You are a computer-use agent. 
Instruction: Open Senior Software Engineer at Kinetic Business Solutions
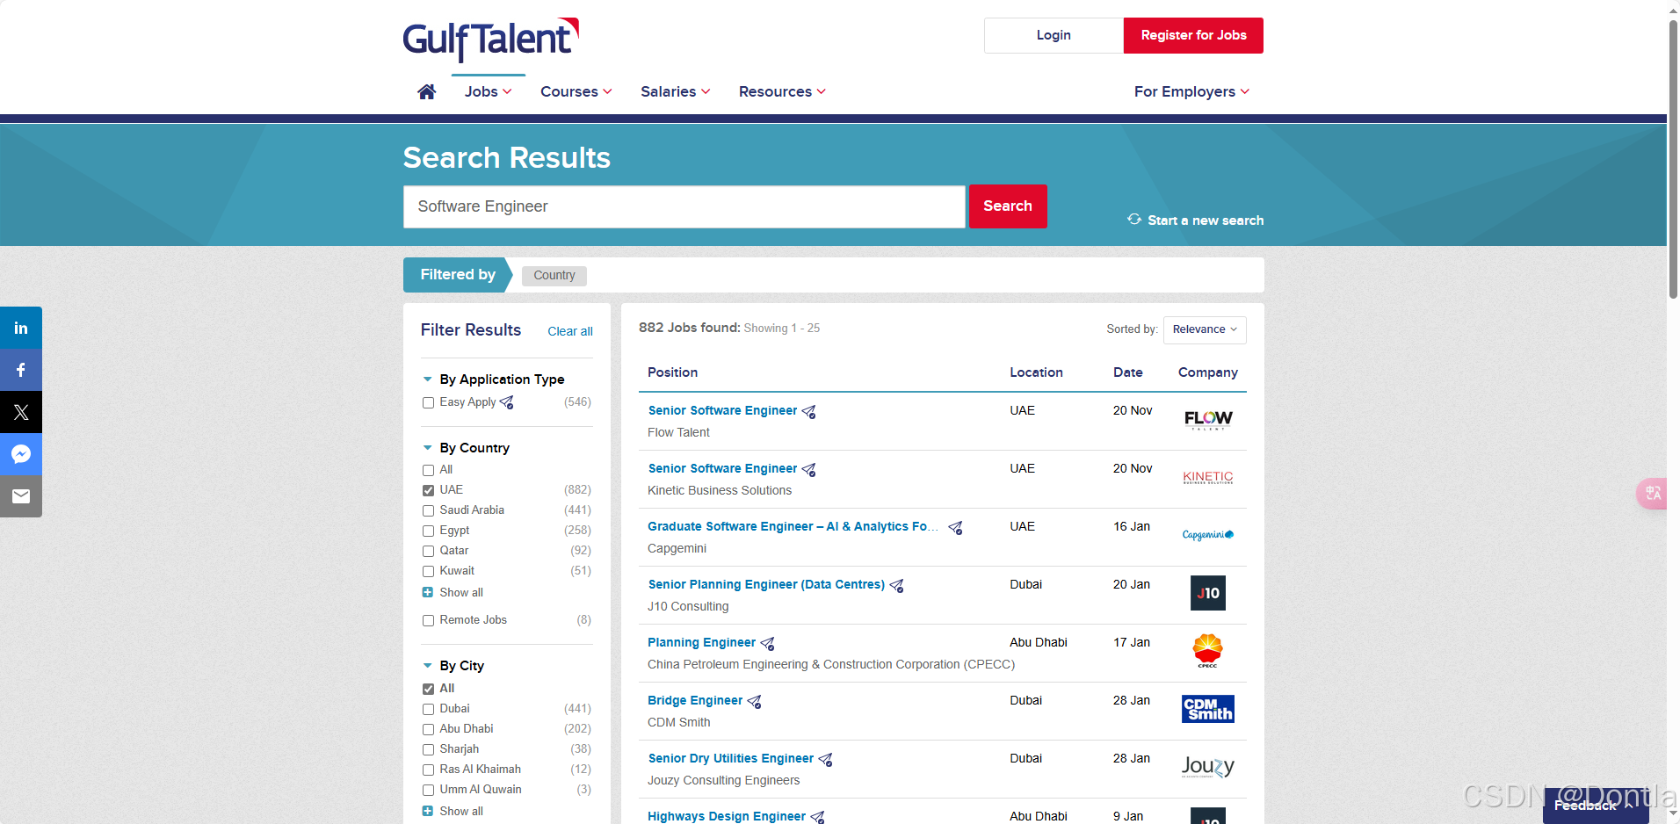722,468
